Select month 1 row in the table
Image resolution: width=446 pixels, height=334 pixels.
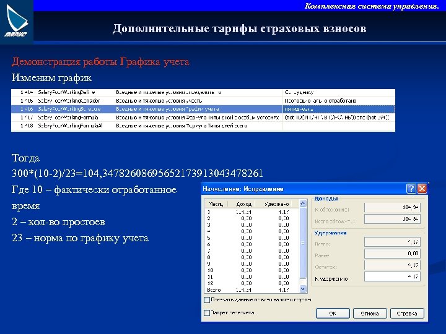pyautogui.click(x=251, y=212)
